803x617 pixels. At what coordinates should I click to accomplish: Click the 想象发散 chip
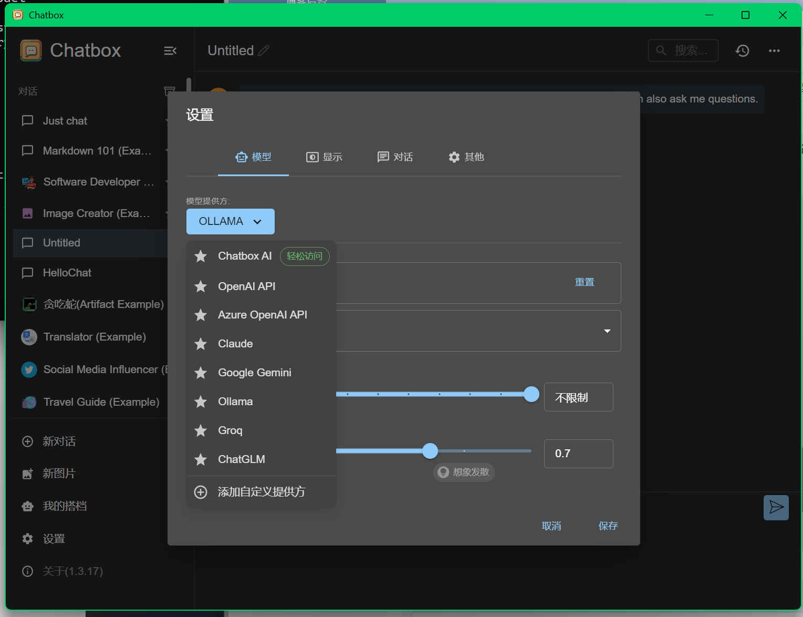tap(464, 472)
